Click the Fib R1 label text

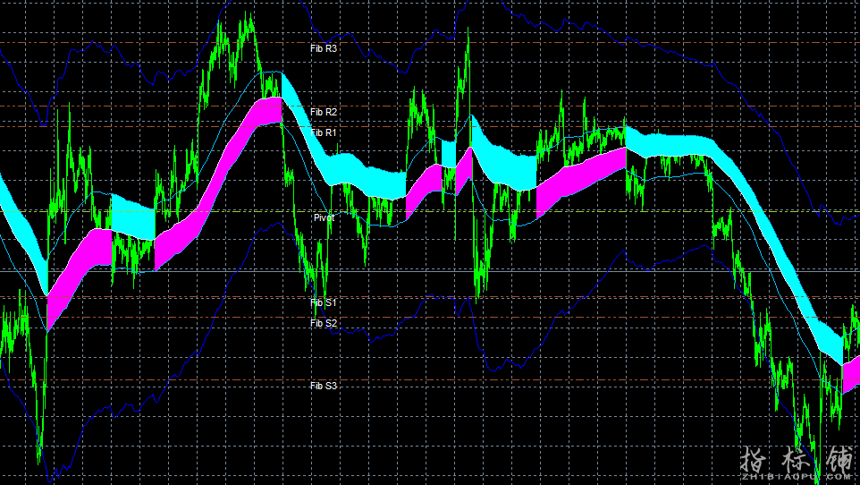click(324, 132)
